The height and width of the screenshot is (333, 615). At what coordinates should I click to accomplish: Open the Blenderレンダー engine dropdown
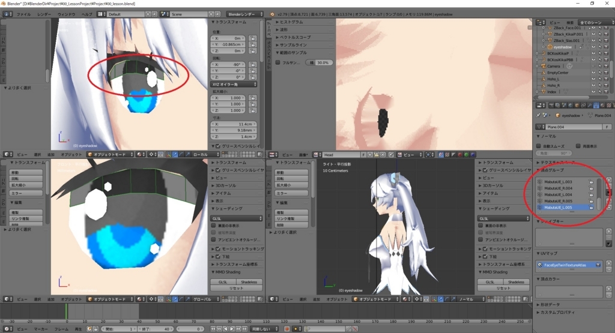[244, 14]
